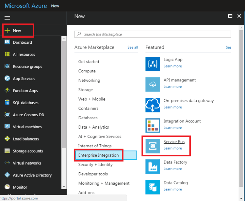Click the Logic App icon
The height and width of the screenshot is (201, 245).
coord(153,64)
